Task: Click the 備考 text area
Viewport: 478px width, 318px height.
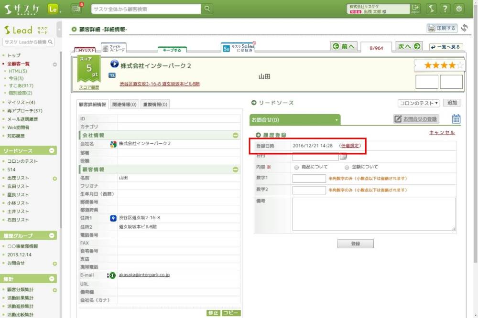Action: tap(374, 214)
